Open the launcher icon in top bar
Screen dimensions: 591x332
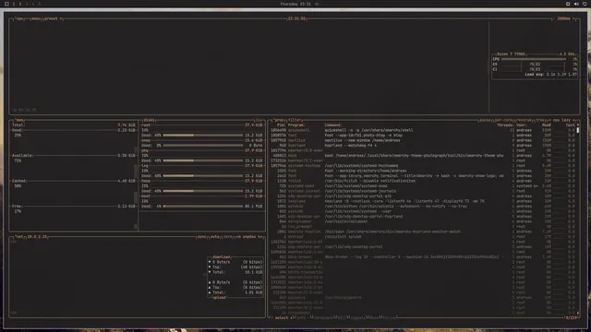[x=6, y=4]
